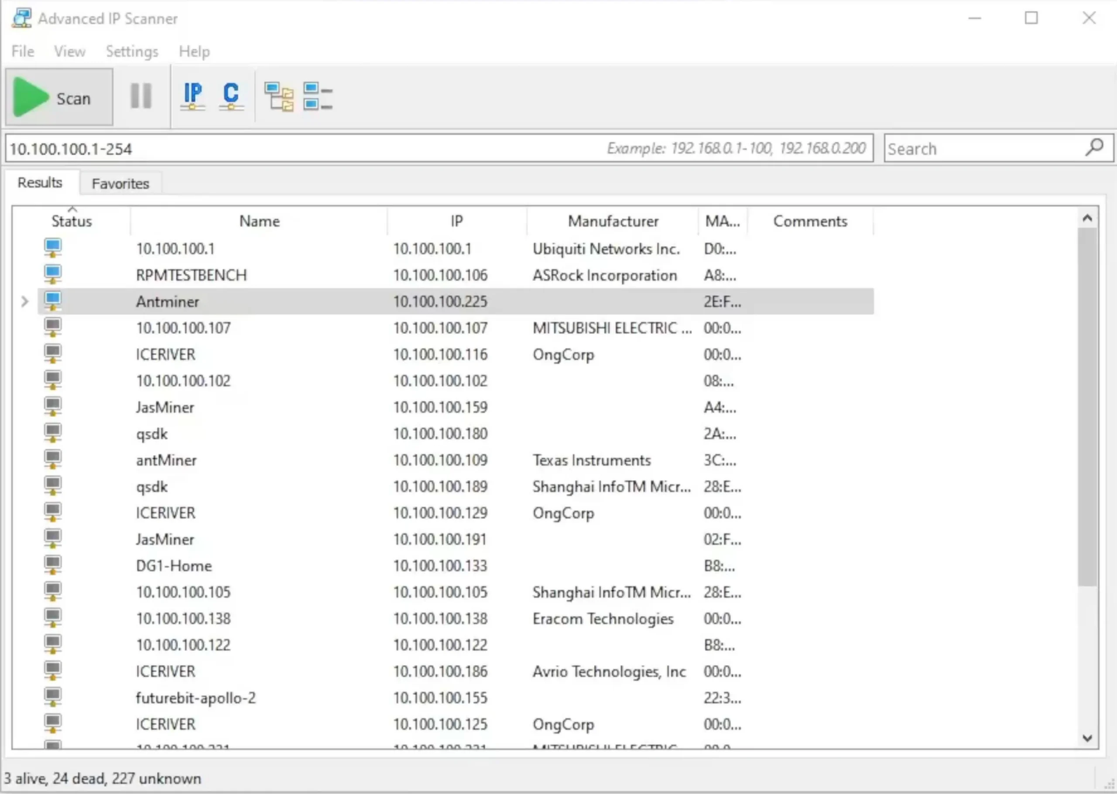Open the Settings menu
The height and width of the screenshot is (794, 1117).
(132, 51)
